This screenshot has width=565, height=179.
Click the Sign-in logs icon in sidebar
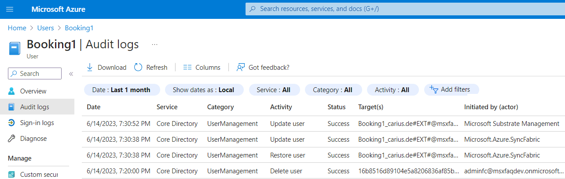12,122
